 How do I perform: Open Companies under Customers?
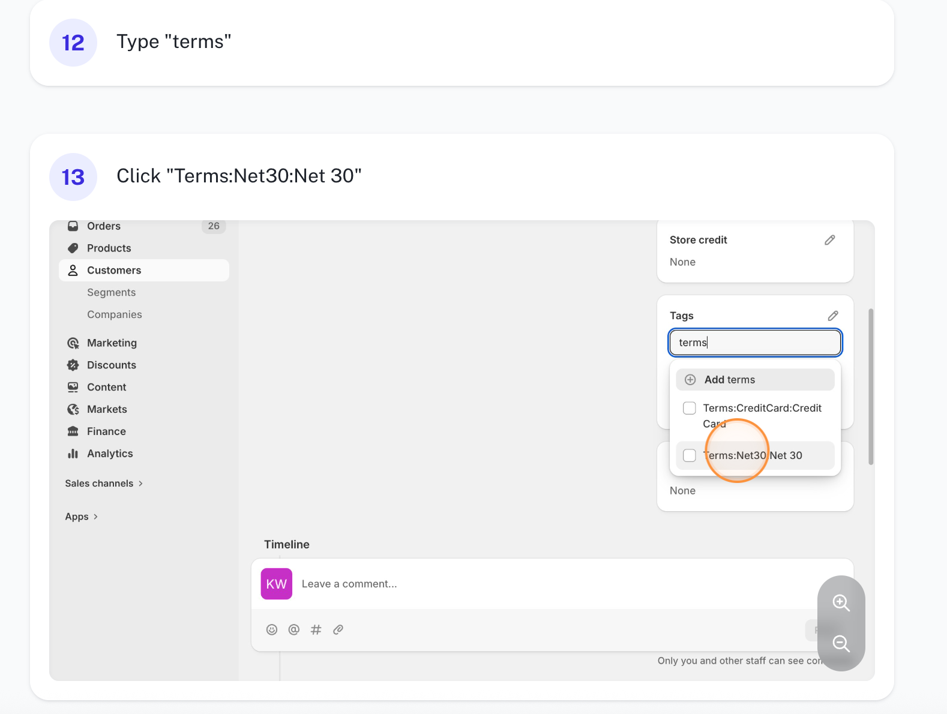[x=114, y=315]
